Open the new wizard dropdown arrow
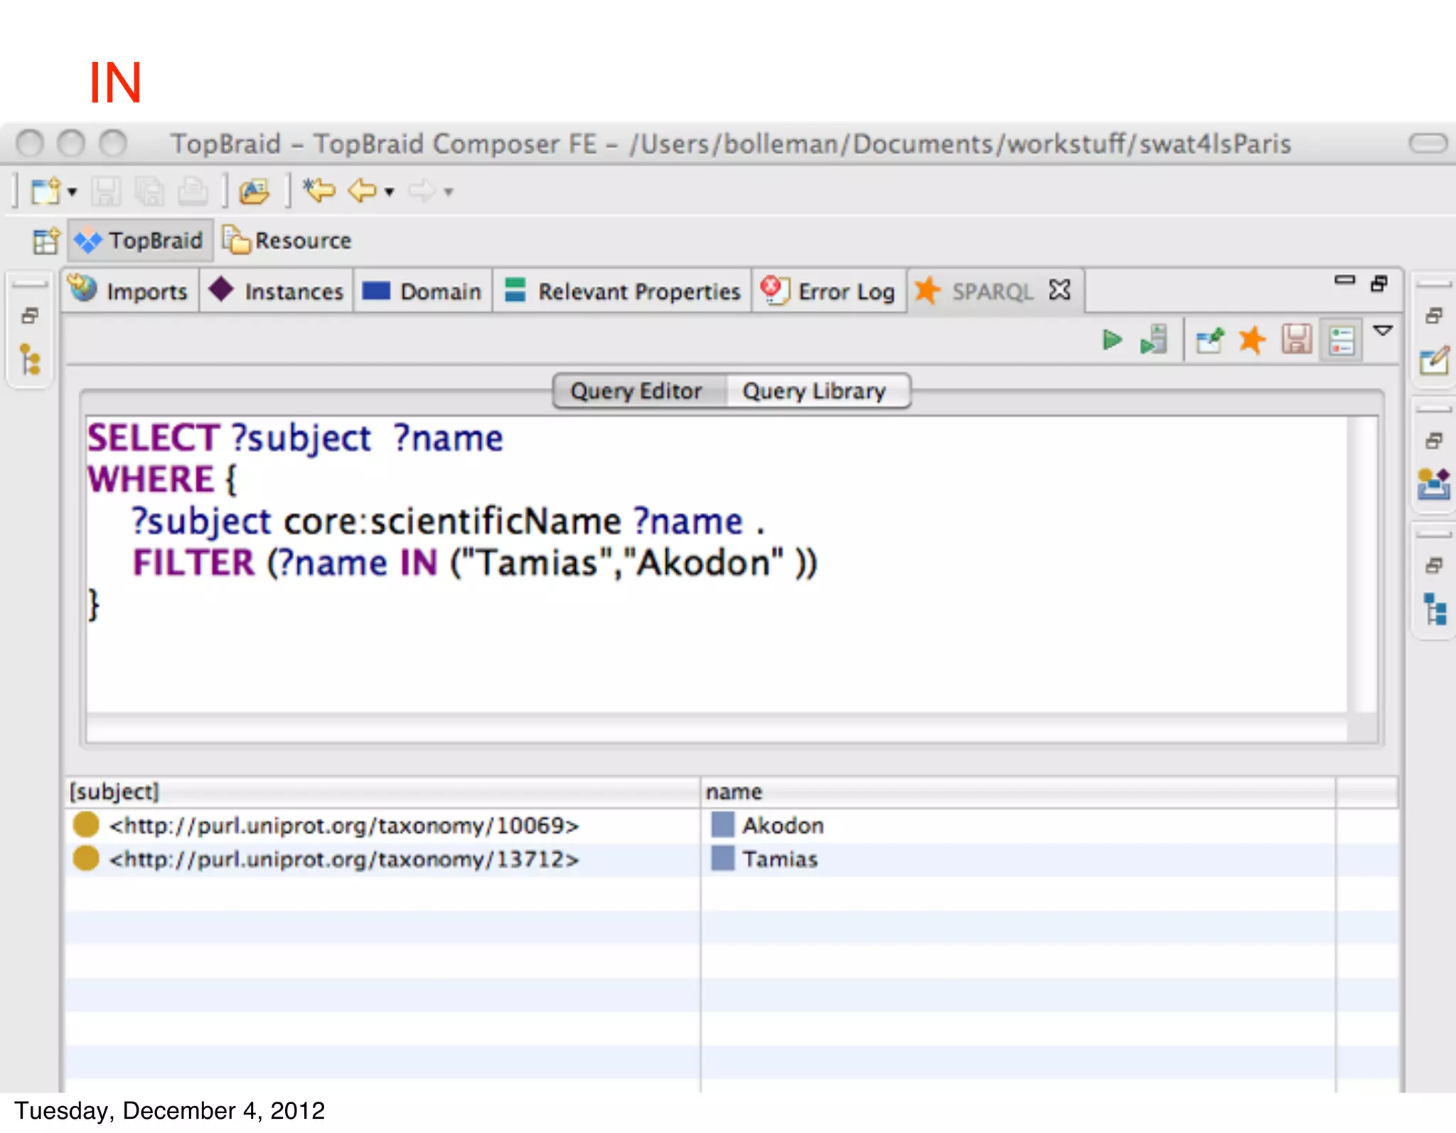This screenshot has width=1456, height=1133. [x=72, y=191]
